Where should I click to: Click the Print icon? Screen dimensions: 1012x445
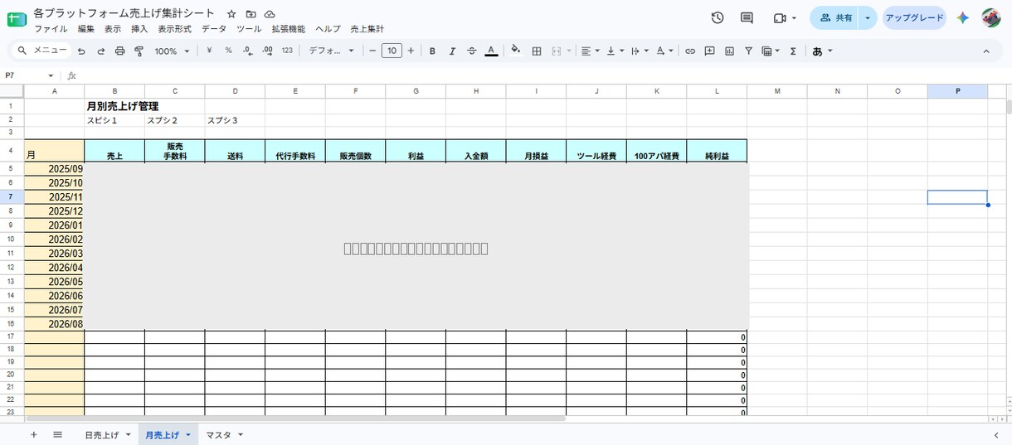coord(119,51)
